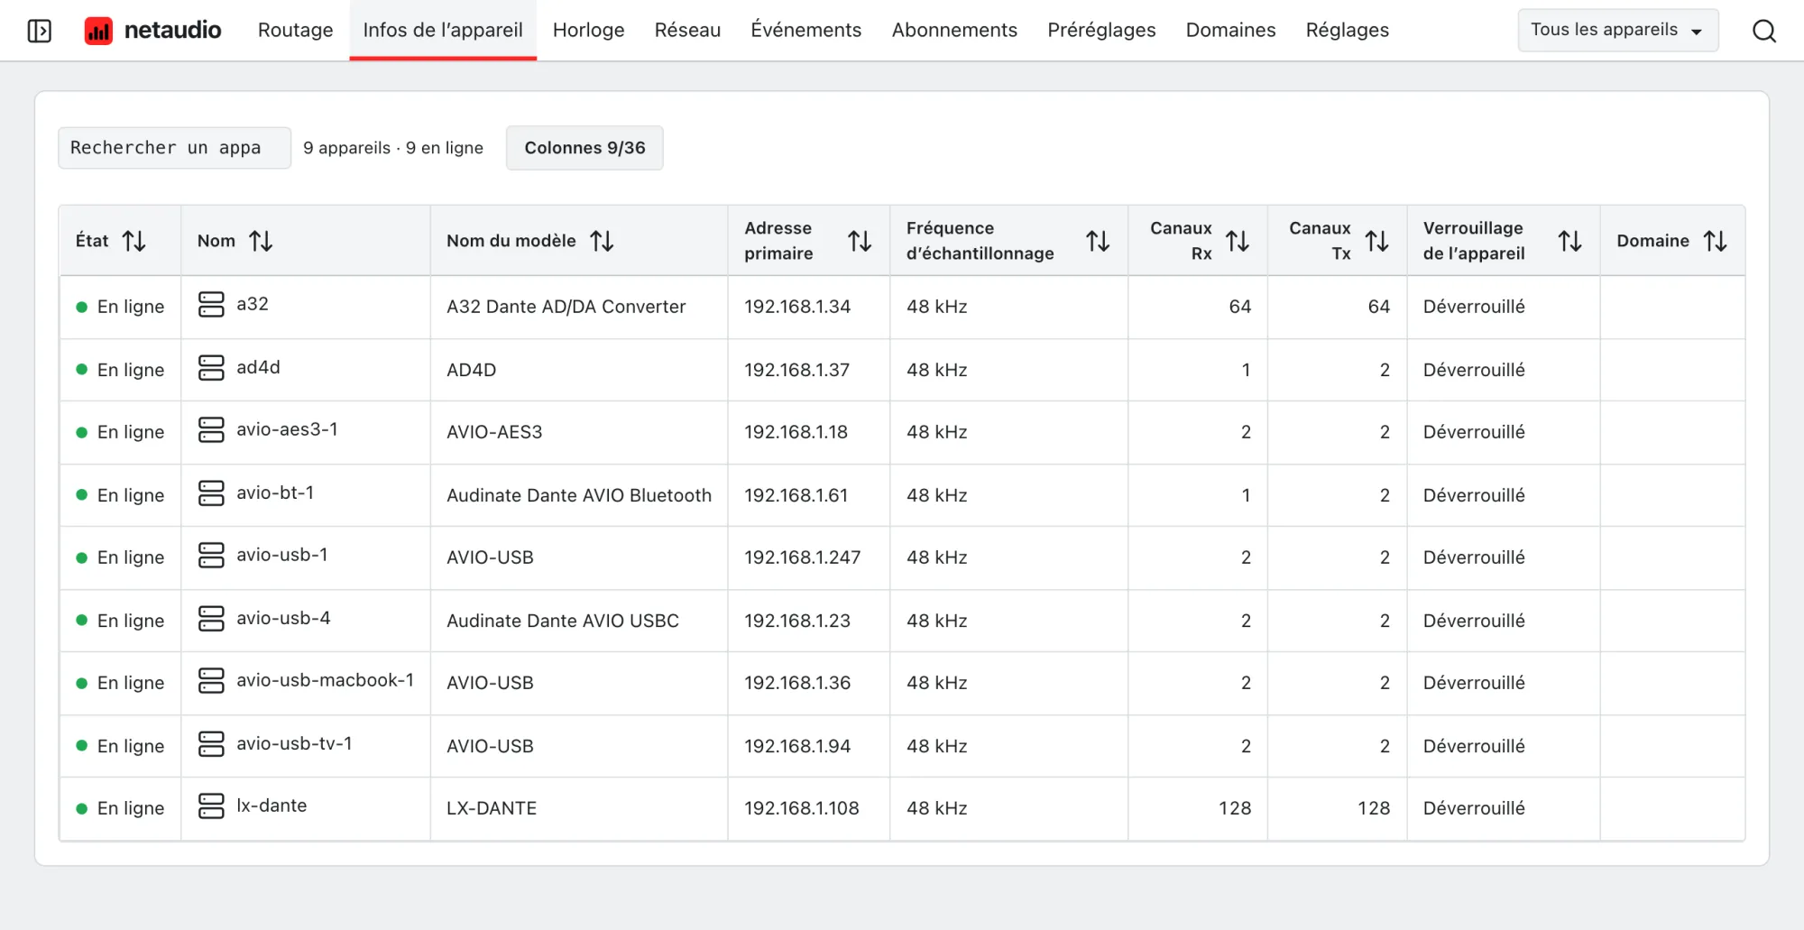Sort by Canaux Rx arrows
Screen dimensions: 1804x930
click(x=1238, y=241)
